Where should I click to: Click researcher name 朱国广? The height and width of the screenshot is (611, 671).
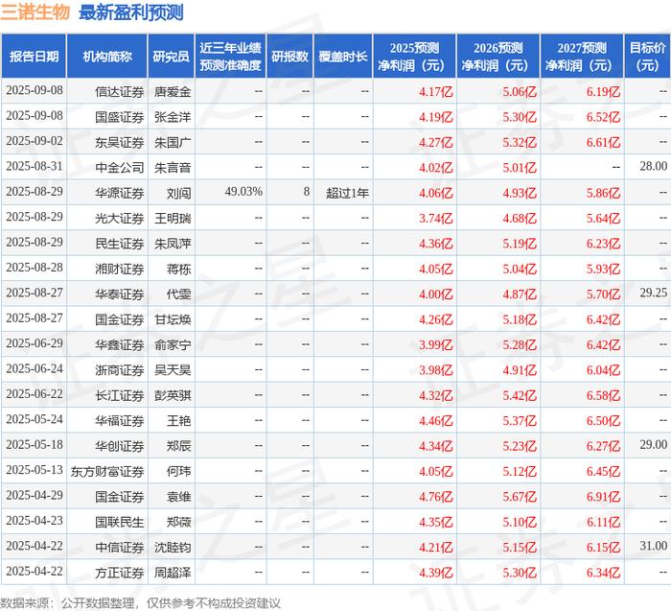click(173, 142)
